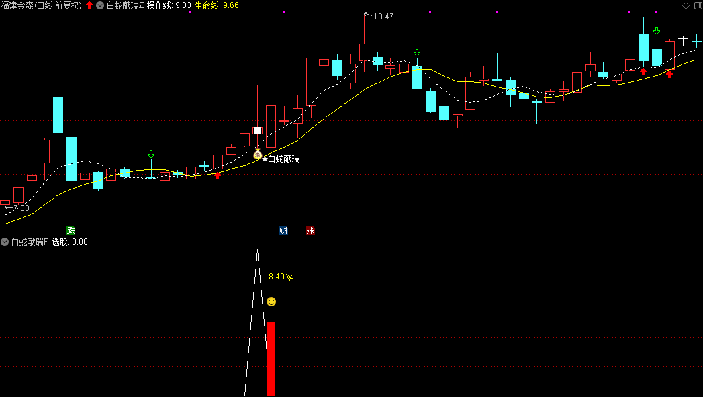Screen dimensions: 703x397
Task: Open the dropdown beside 白蛇献瑞F indicator
Action: (x=5, y=242)
